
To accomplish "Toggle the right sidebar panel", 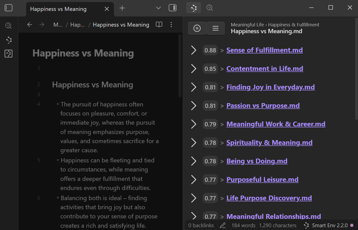I will (x=173, y=8).
